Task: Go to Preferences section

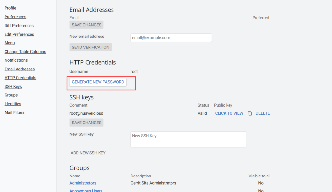Action: pyautogui.click(x=15, y=17)
